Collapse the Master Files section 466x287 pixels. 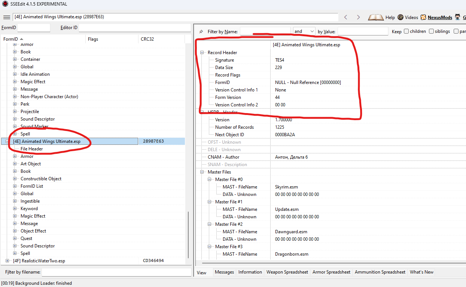click(202, 172)
